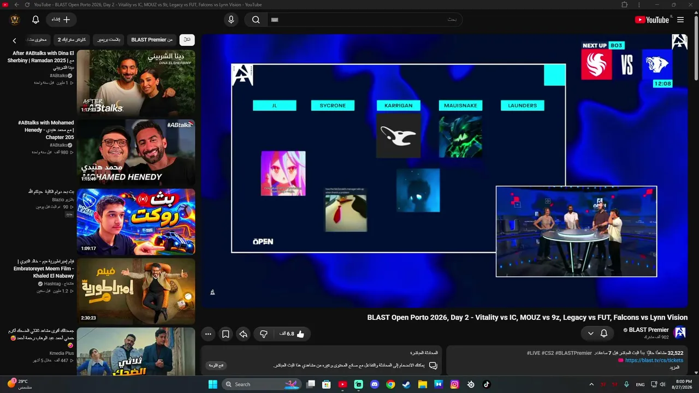Like the video with 6.8K likes
This screenshot has height=393, width=699.
(292, 334)
